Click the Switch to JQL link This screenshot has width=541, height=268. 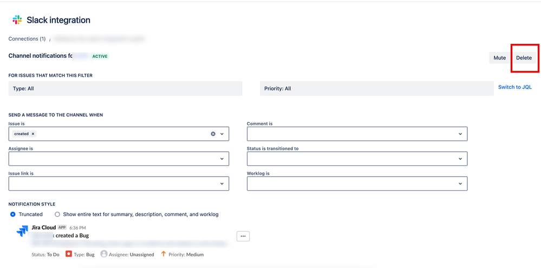pos(515,87)
